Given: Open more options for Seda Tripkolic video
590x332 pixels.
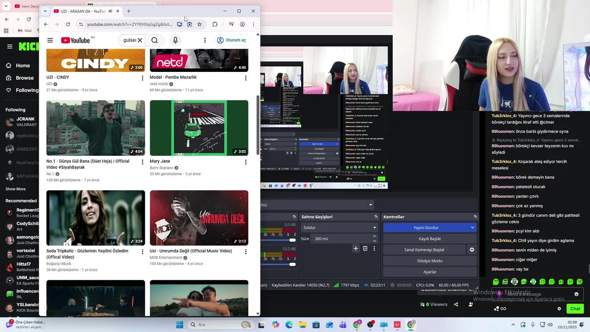Looking at the screenshot, I should click(x=142, y=252).
